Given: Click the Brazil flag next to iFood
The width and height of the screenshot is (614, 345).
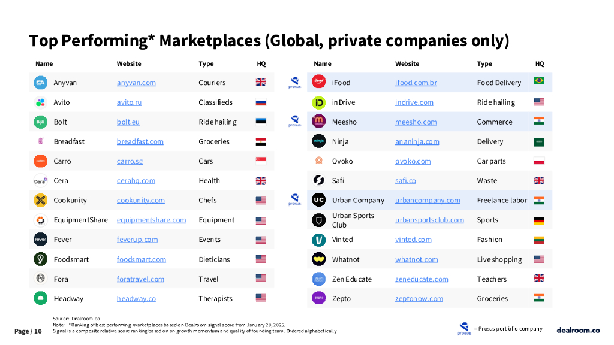Looking at the screenshot, I should point(539,81).
